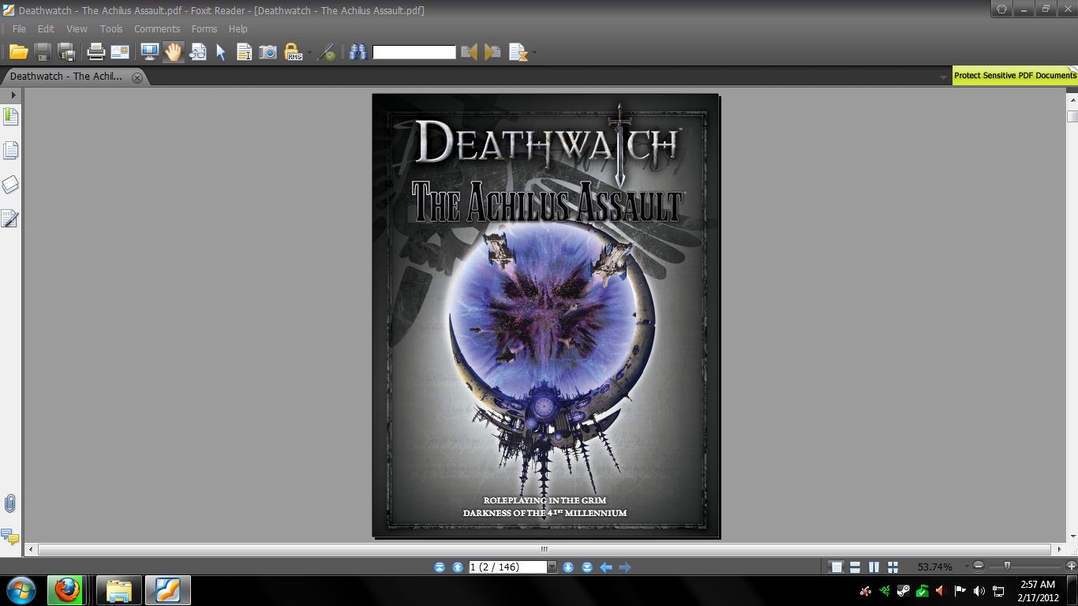Open the View menu
This screenshot has height=606, width=1078.
pyautogui.click(x=77, y=28)
